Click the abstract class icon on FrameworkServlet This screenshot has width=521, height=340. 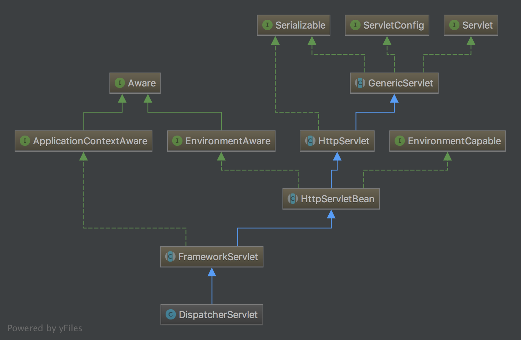[170, 256]
